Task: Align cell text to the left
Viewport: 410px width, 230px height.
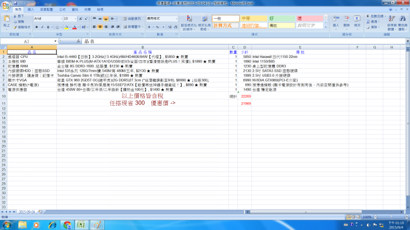Action: pos(94,27)
